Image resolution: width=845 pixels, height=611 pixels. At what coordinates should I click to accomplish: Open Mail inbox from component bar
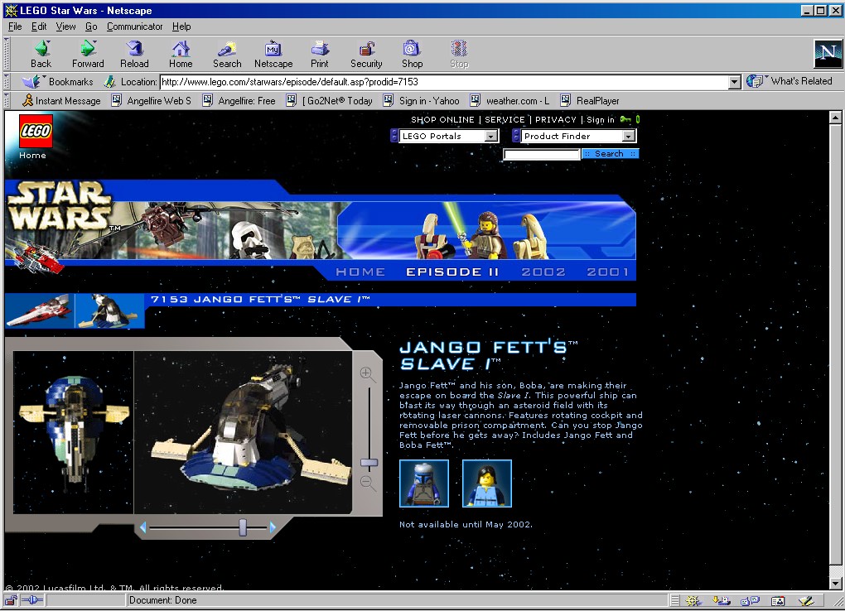point(721,600)
